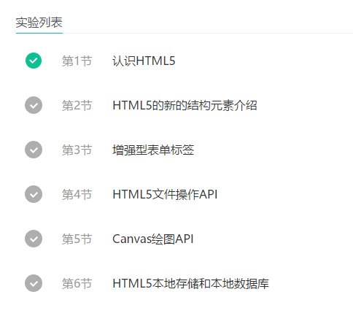Click the gray checkmark icon for 第4节

(x=34, y=194)
